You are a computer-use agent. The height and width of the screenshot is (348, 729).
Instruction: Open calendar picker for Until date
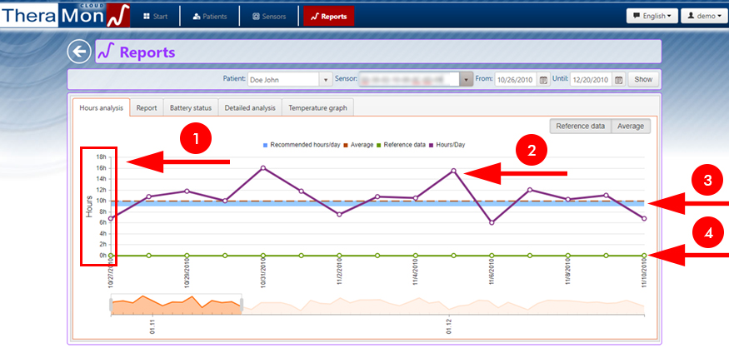coord(618,80)
